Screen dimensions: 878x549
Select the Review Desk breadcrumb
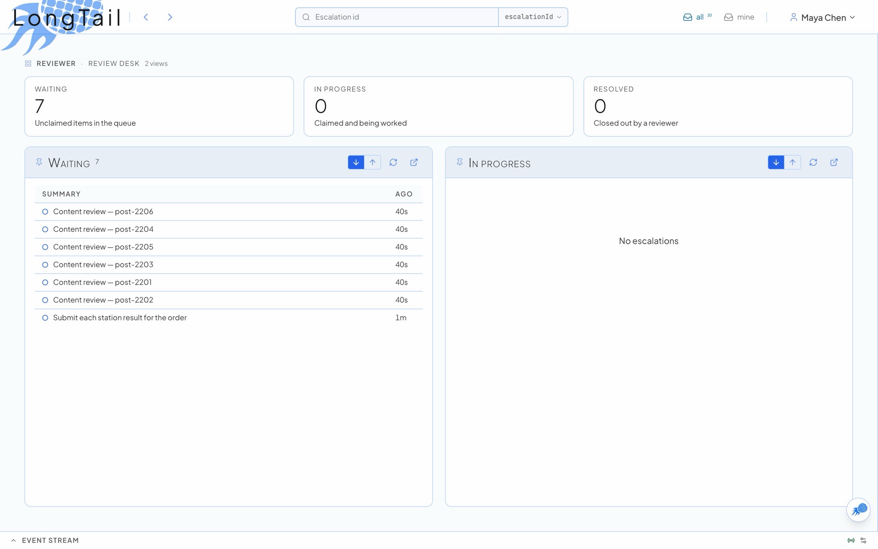click(x=114, y=64)
